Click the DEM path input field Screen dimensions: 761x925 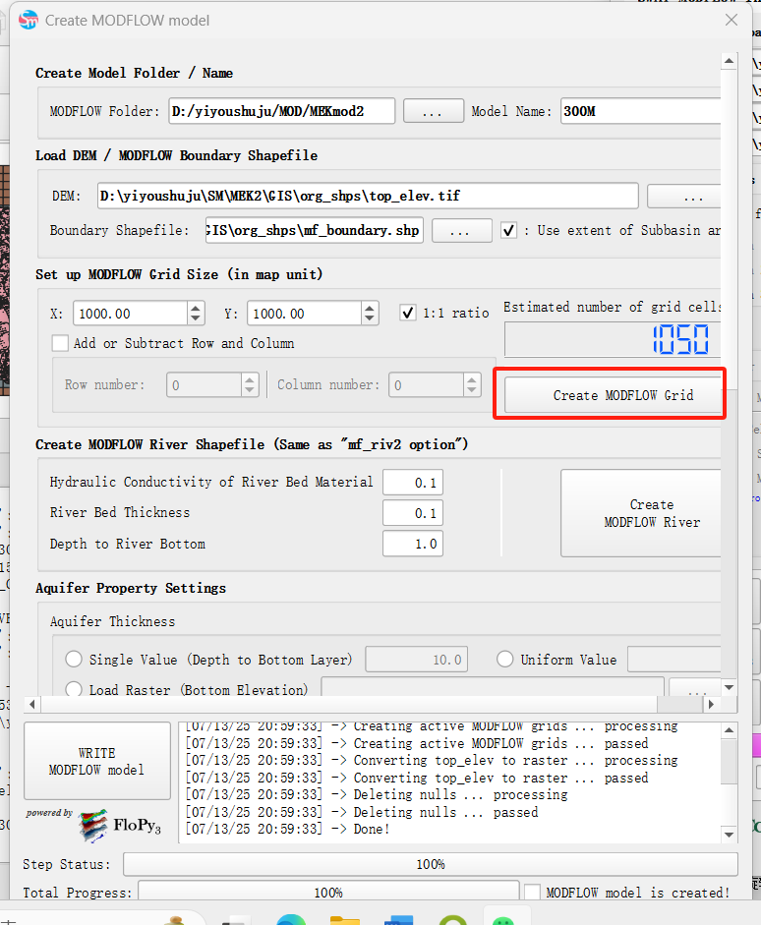click(368, 196)
